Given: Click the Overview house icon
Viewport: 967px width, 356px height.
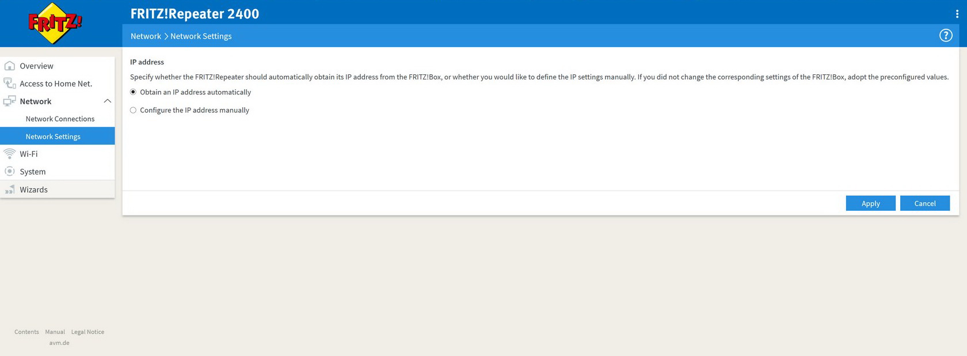Looking at the screenshot, I should (x=9, y=66).
